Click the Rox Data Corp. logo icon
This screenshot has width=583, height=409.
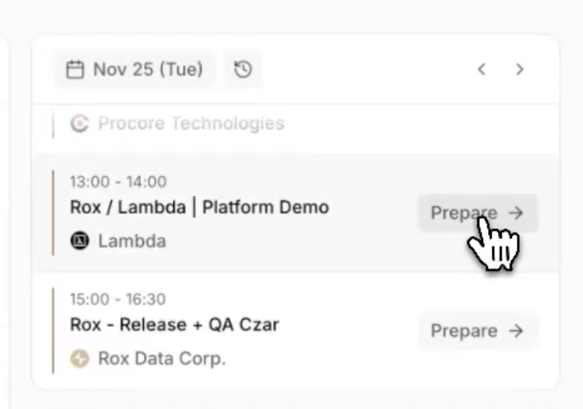tap(80, 358)
